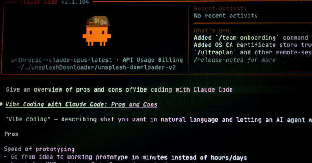This screenshot has height=163, width=312.
Task: Click the 'Recent activity' heading
Action: [220, 8]
